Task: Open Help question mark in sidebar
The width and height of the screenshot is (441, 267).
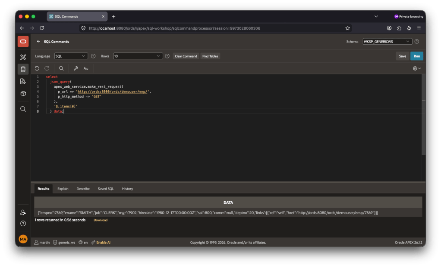Action: pyautogui.click(x=23, y=224)
